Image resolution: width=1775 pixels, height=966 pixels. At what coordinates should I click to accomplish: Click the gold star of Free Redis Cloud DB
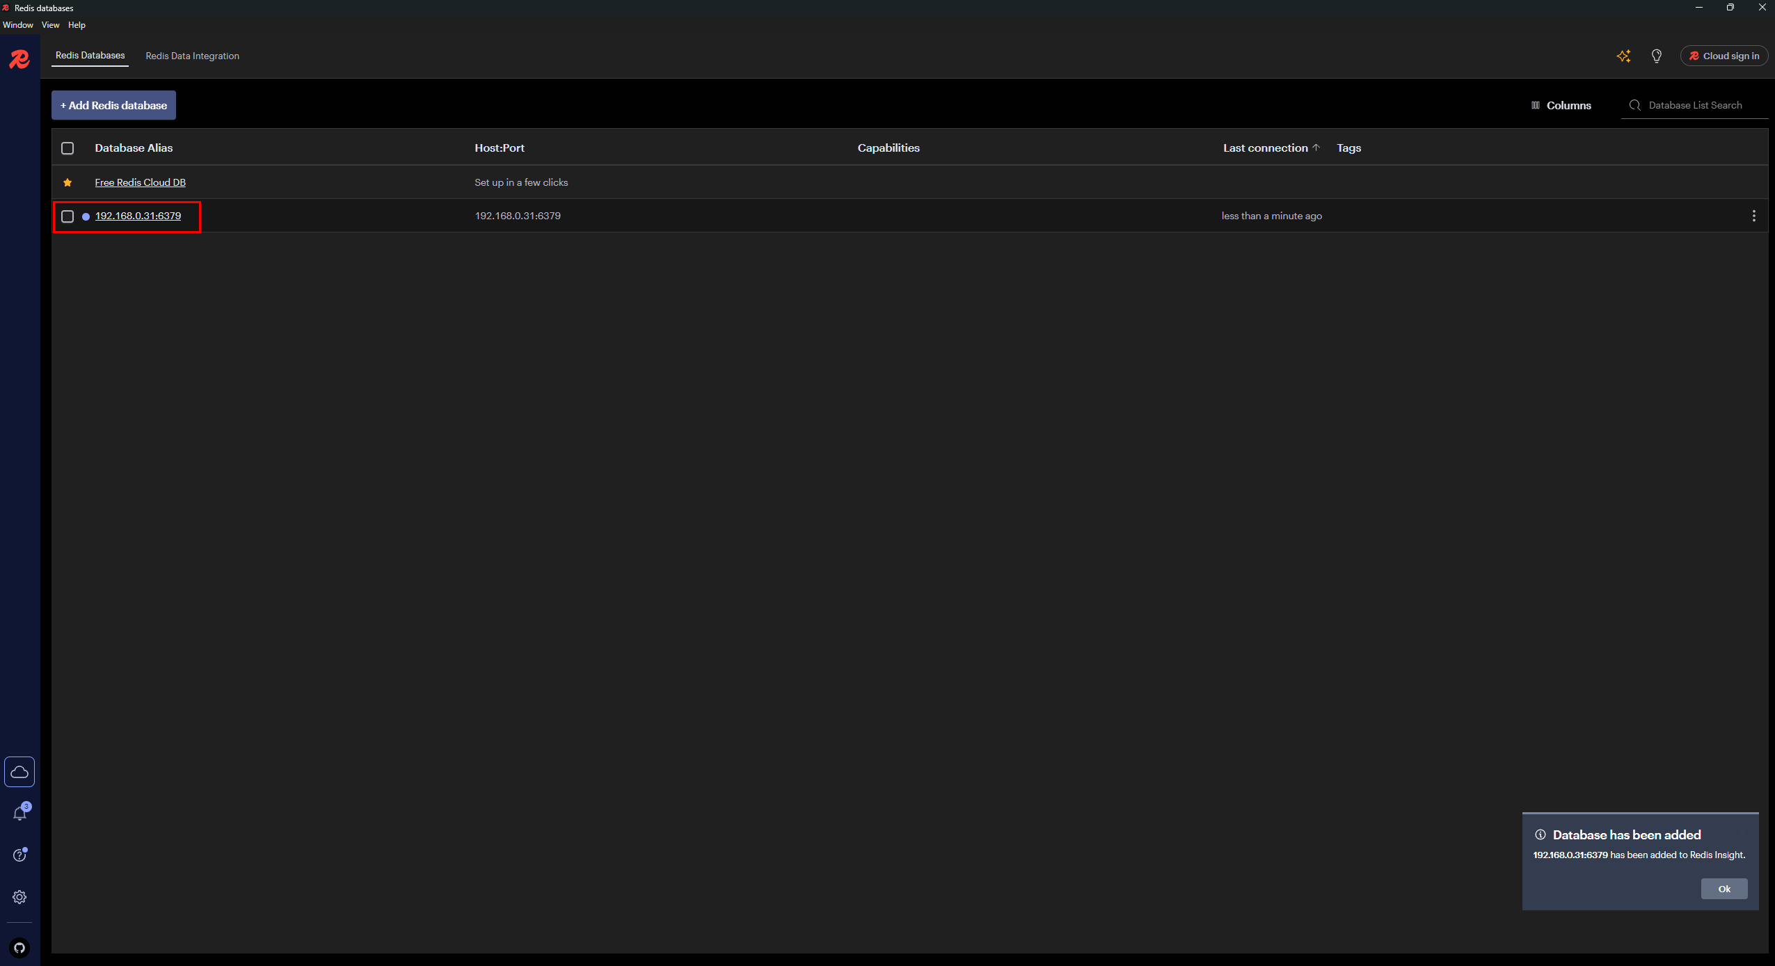click(x=67, y=182)
